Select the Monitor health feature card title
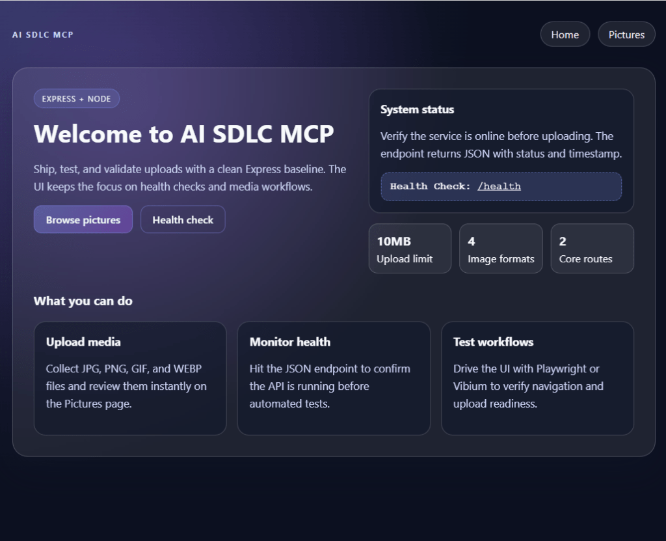Viewport: 666px width, 541px height. click(x=290, y=342)
